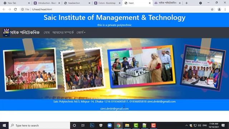
Task: Open Notepad++ icon in taskbar
Action: [145, 125]
